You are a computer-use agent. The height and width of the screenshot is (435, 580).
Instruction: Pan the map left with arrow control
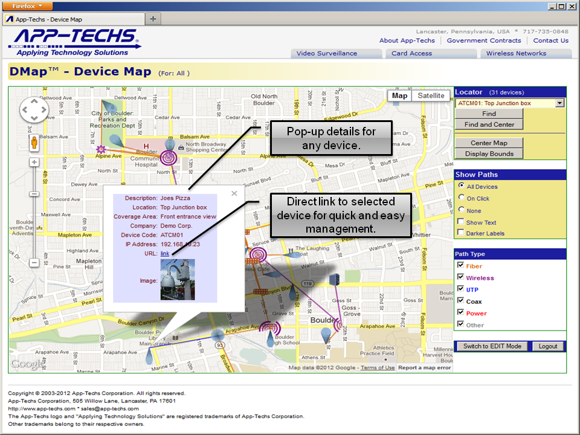tap(25, 110)
